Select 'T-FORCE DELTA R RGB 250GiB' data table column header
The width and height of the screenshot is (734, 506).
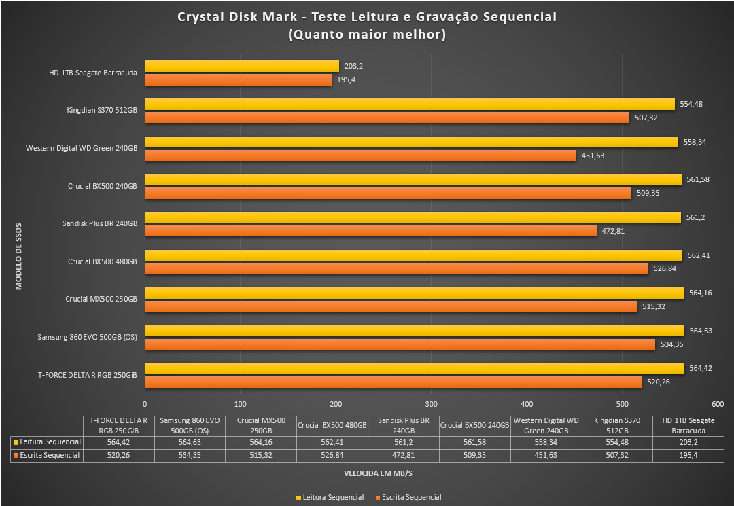click(x=118, y=426)
